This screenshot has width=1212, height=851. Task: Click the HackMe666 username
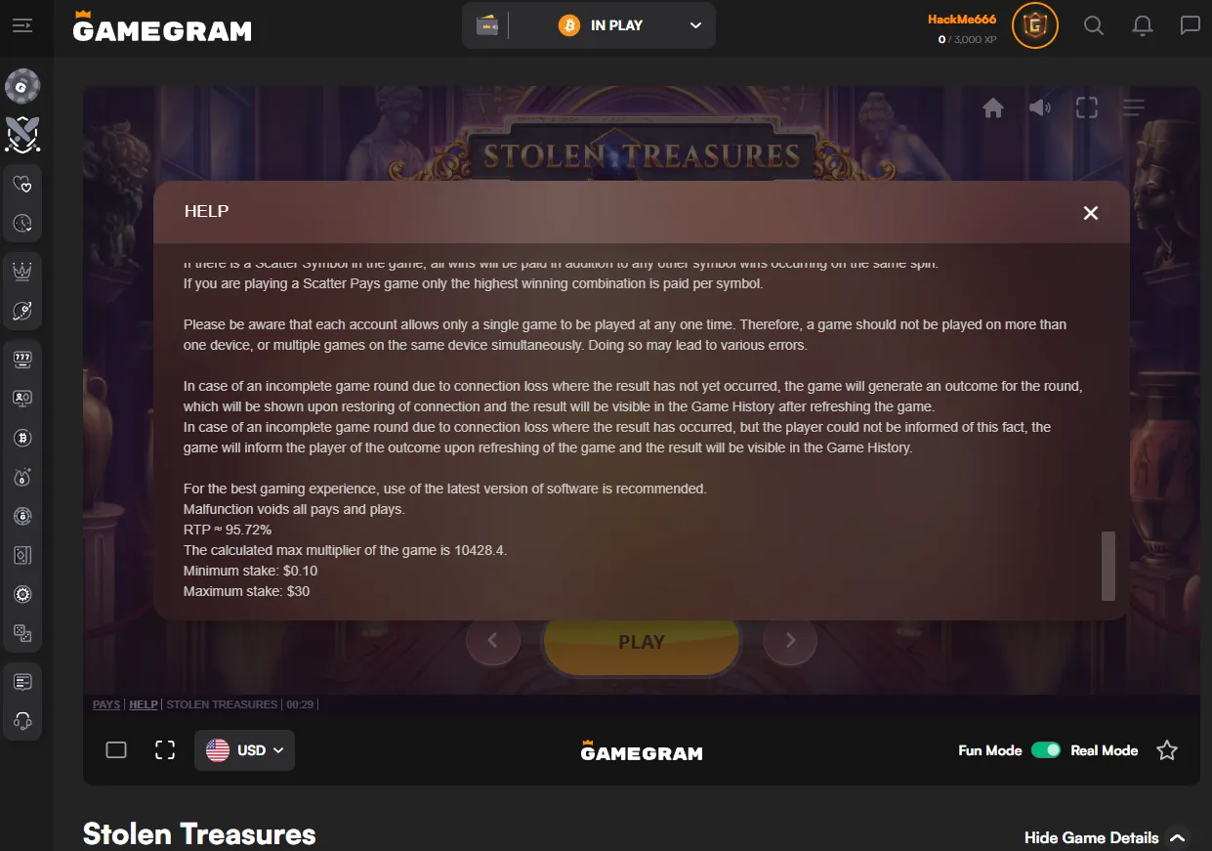962,19
